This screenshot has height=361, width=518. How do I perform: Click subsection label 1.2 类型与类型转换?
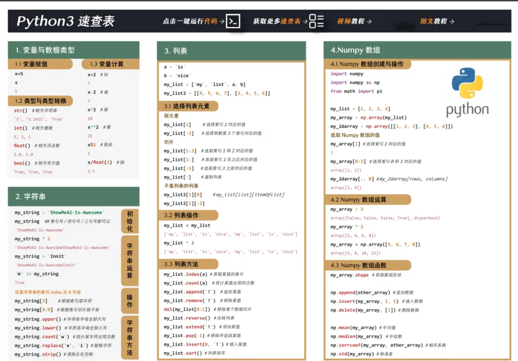click(x=40, y=101)
